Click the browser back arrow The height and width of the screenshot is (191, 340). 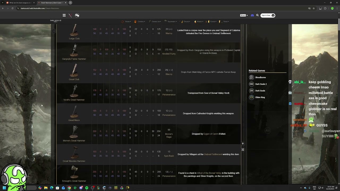point(3,8)
